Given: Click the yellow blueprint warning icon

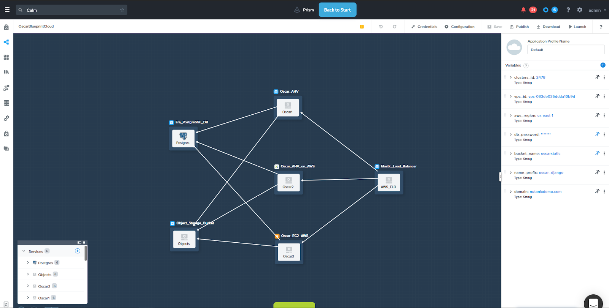Looking at the screenshot, I should pyautogui.click(x=362, y=27).
